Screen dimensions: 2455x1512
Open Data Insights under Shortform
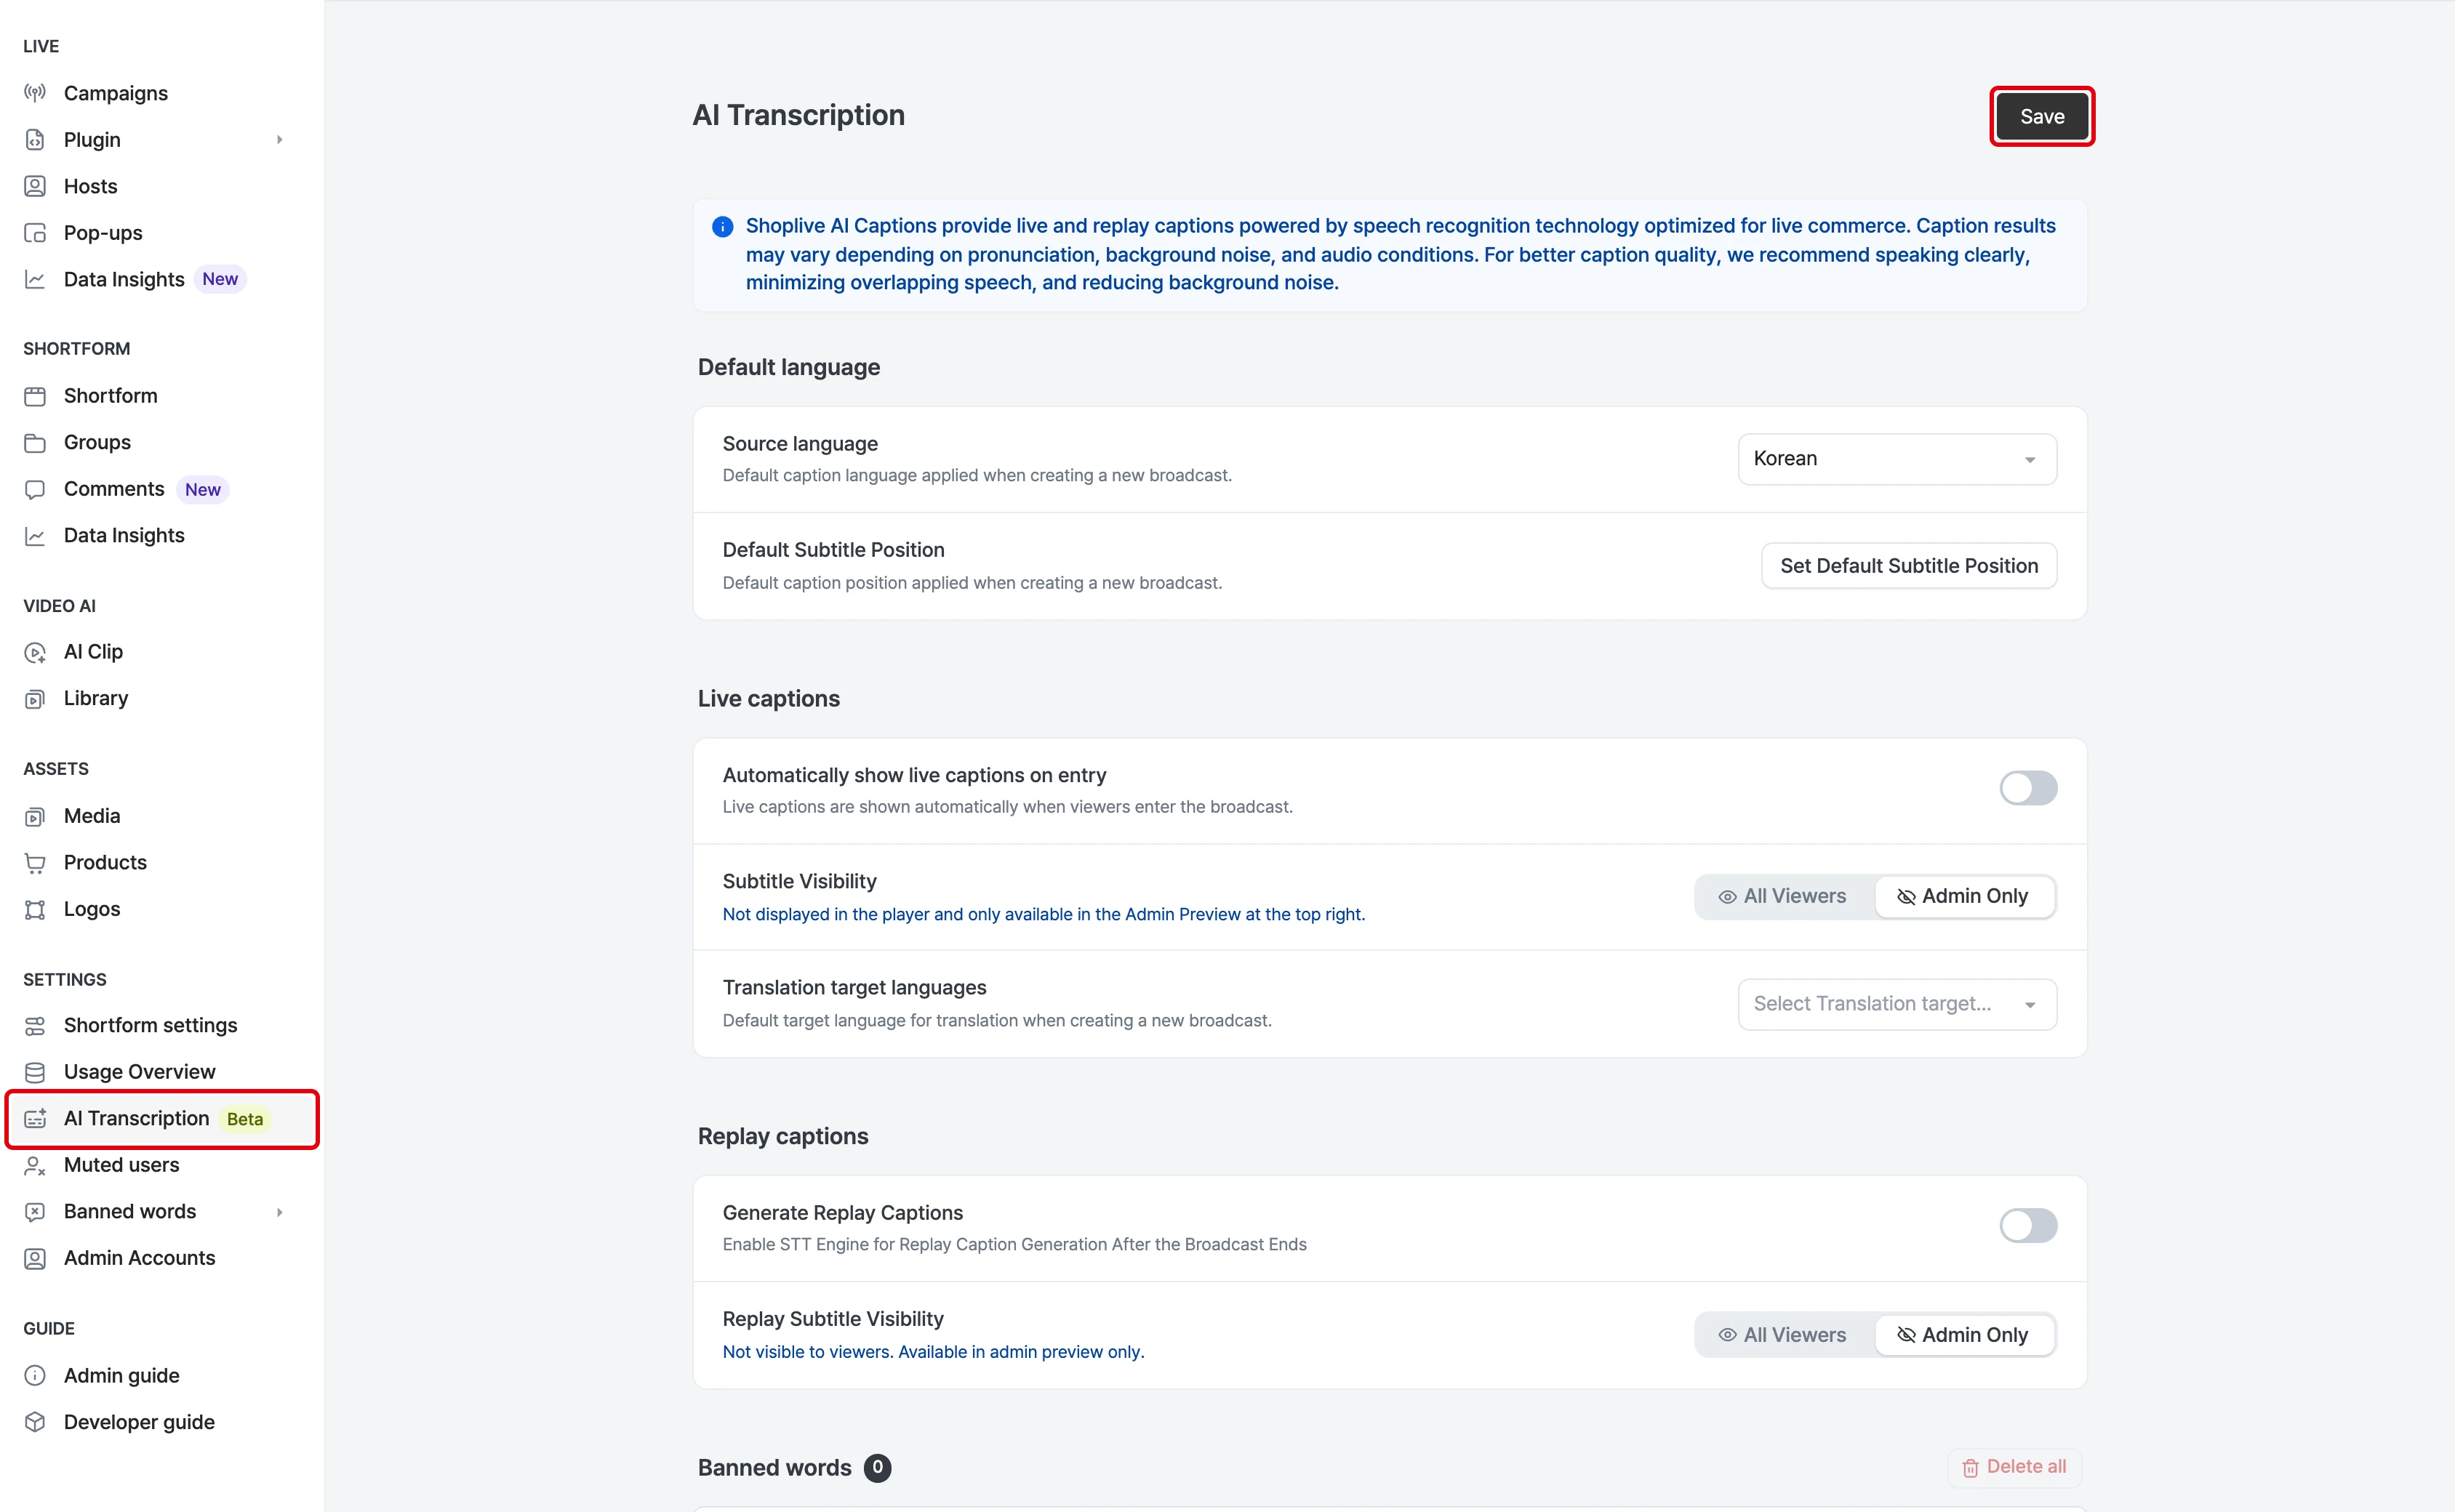(x=124, y=535)
